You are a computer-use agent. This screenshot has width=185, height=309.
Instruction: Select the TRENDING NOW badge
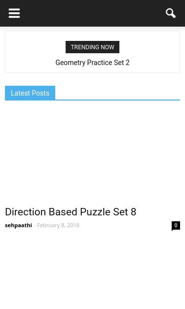pos(93,47)
